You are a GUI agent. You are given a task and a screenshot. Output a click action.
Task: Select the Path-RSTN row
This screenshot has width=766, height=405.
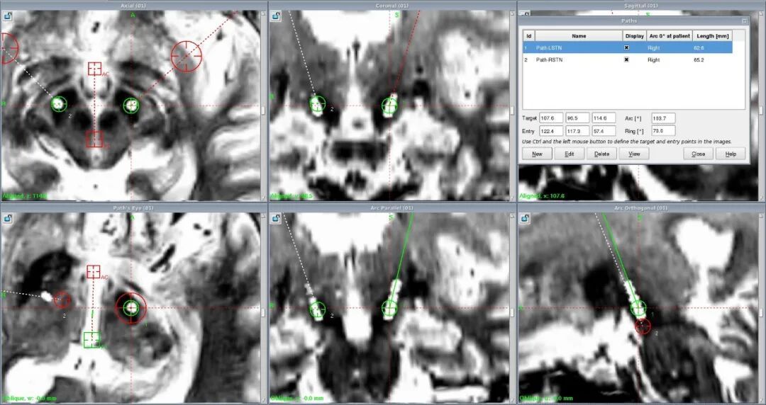(627, 59)
